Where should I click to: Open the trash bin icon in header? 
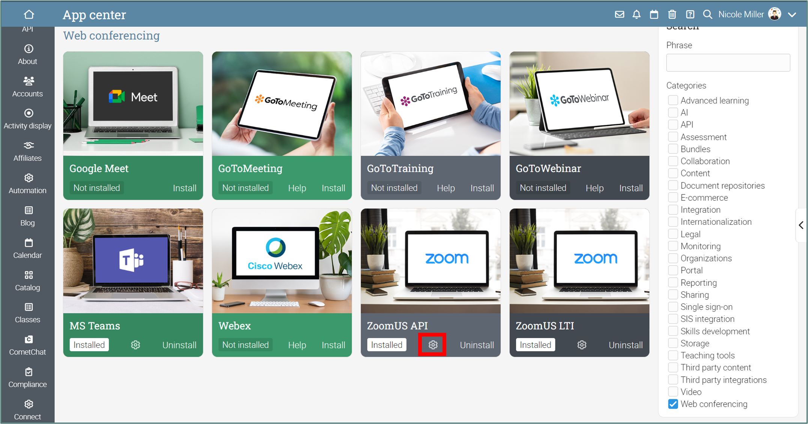click(x=672, y=15)
